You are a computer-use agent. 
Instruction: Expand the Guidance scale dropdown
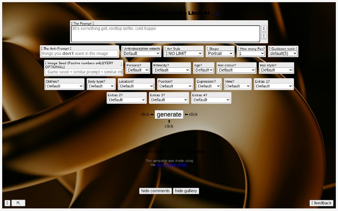pos(283,54)
